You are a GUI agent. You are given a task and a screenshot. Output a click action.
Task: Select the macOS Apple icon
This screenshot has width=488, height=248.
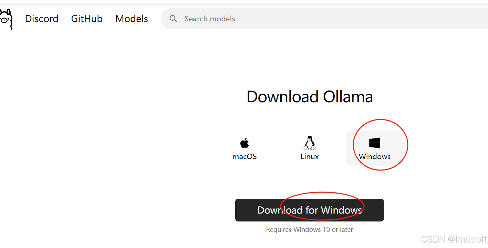click(x=245, y=143)
